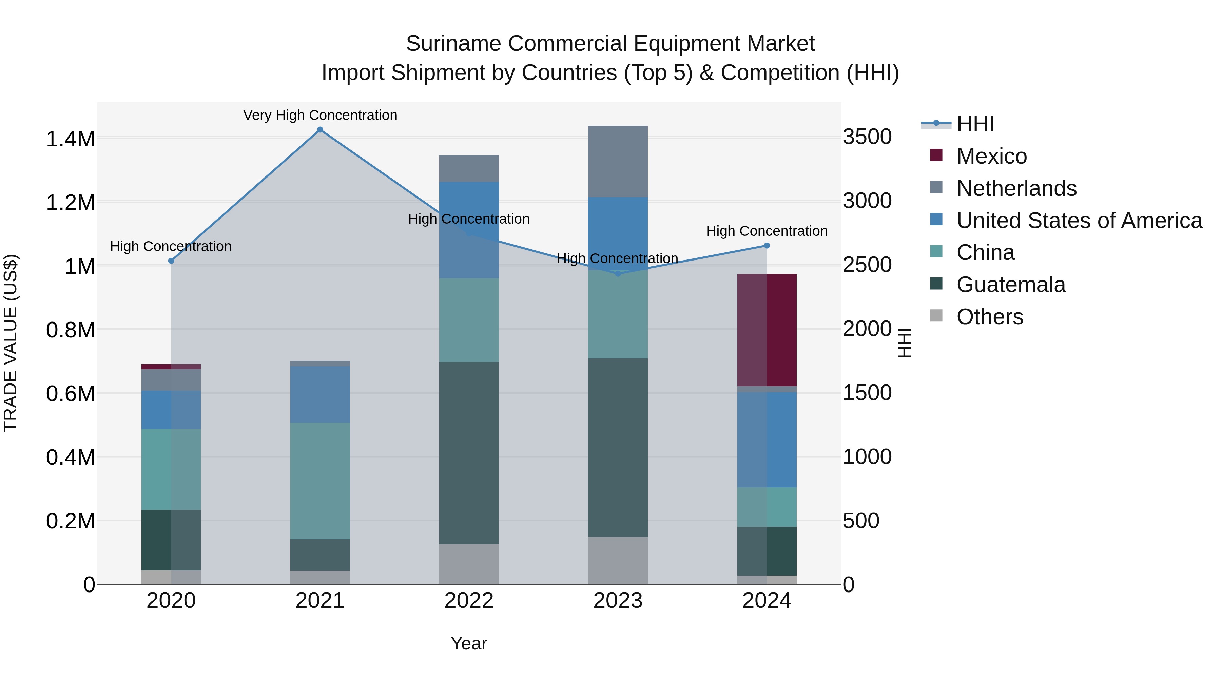This screenshot has width=1221, height=686.
Task: Click the 2021 x-axis tick label
Action: tap(320, 601)
